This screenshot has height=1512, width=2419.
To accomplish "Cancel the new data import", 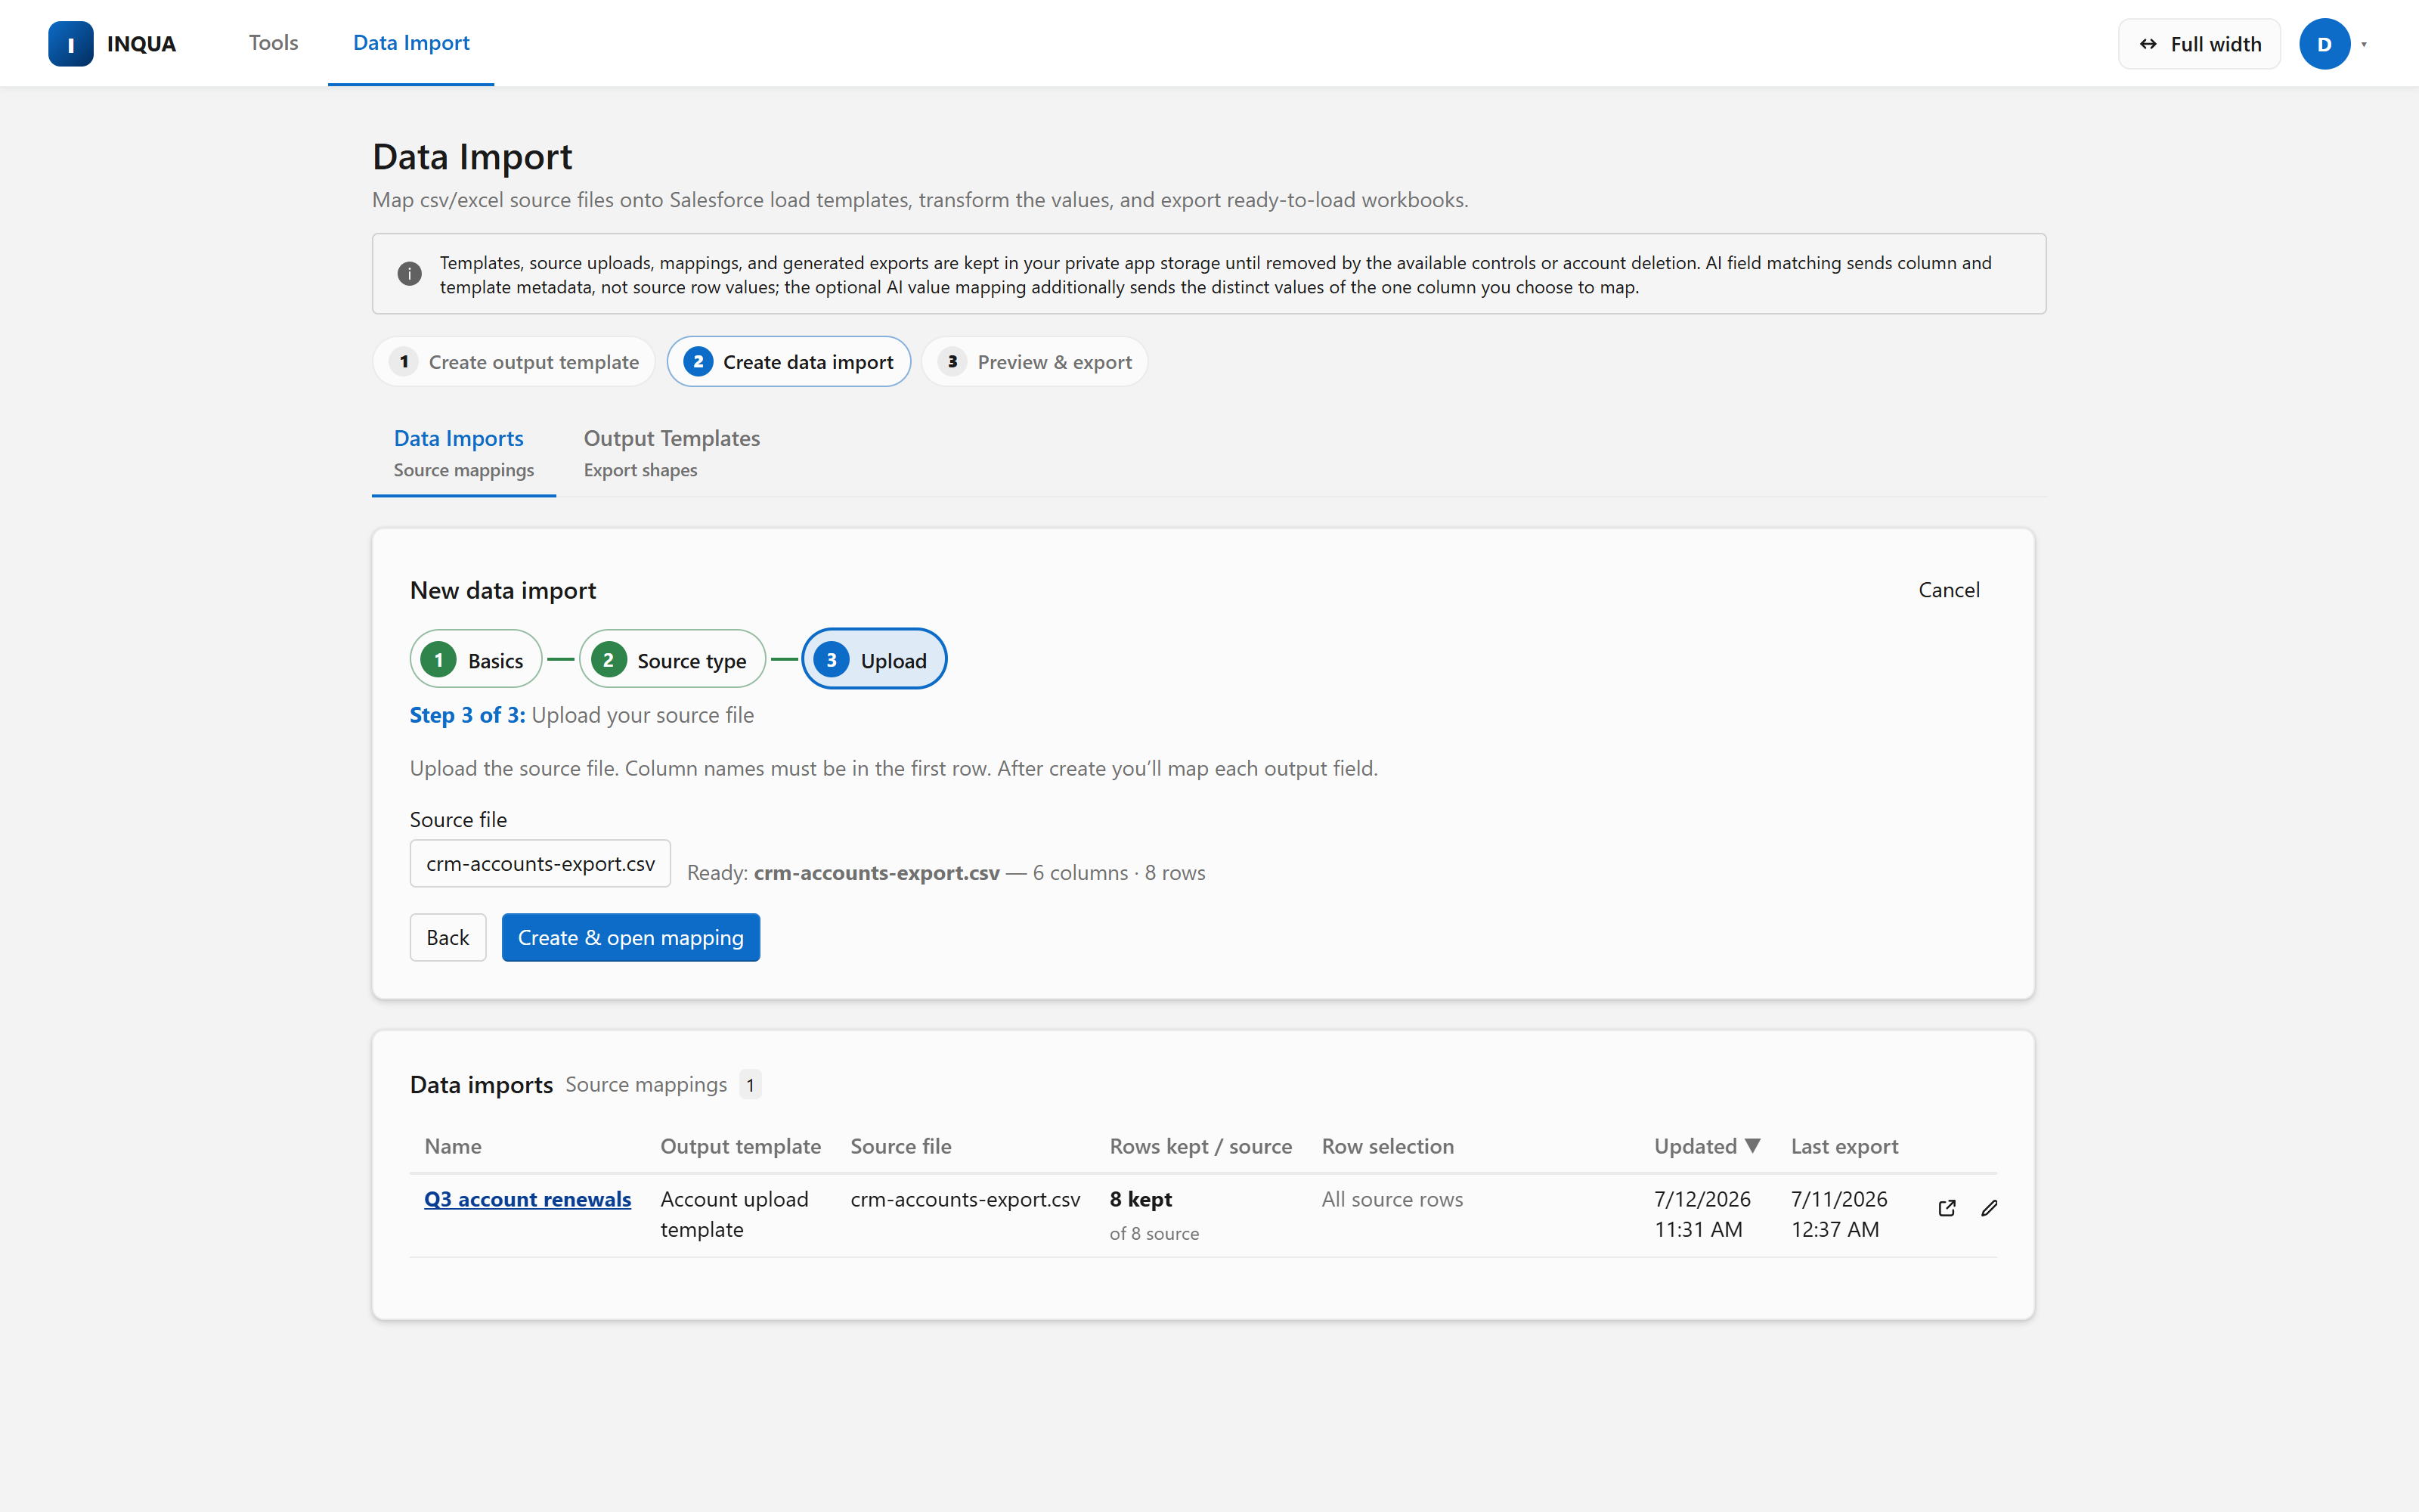I will tap(1948, 590).
